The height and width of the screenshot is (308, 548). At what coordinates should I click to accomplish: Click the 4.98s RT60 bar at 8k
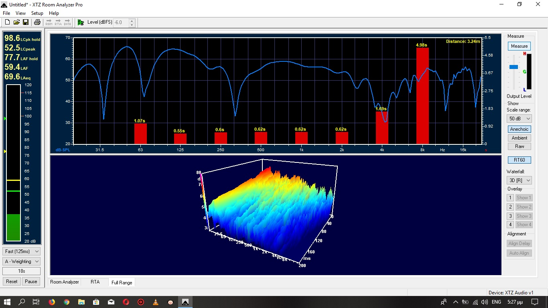(x=422, y=95)
